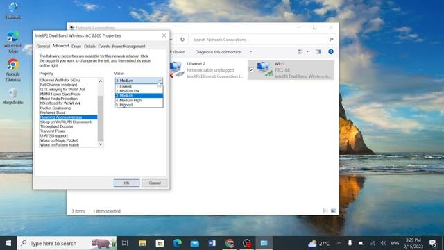Open Help icon in Network Connections

pos(331,51)
